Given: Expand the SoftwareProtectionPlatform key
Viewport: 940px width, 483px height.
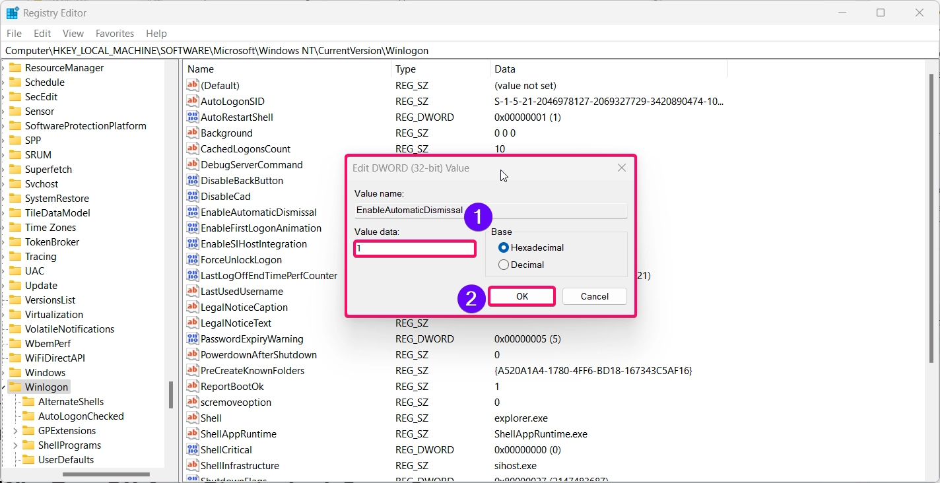Looking at the screenshot, I should 3,126.
